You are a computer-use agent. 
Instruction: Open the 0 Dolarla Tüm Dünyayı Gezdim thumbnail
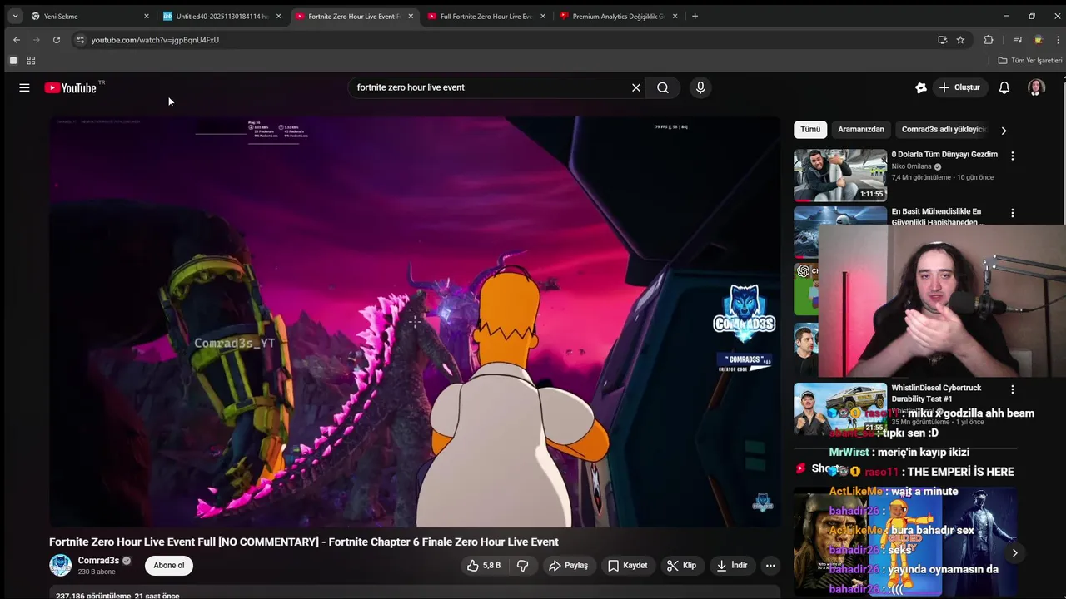click(x=840, y=176)
